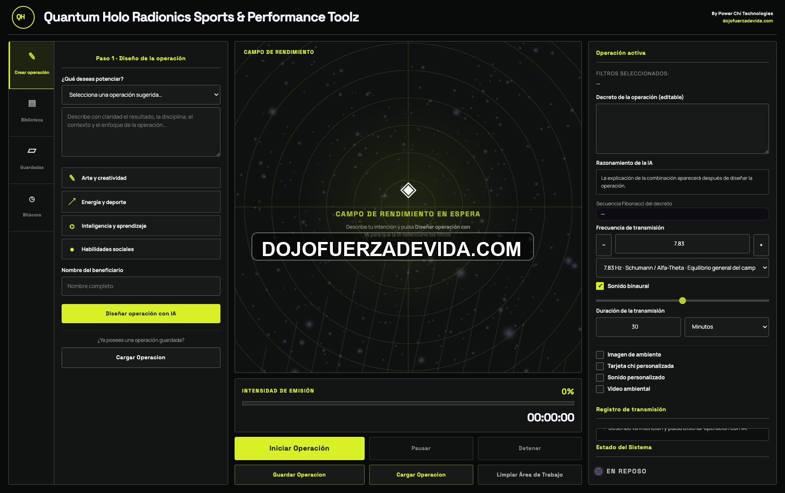The width and height of the screenshot is (785, 493).
Task: Click the 'Registro de transmisión' log box
Action: tap(682, 434)
